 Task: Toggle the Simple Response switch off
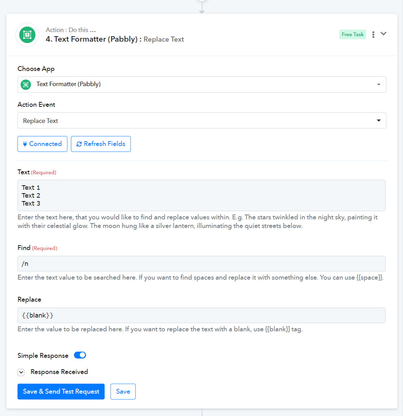coord(80,355)
